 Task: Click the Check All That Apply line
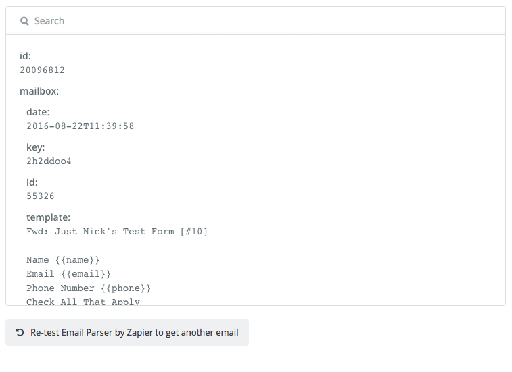click(x=83, y=302)
